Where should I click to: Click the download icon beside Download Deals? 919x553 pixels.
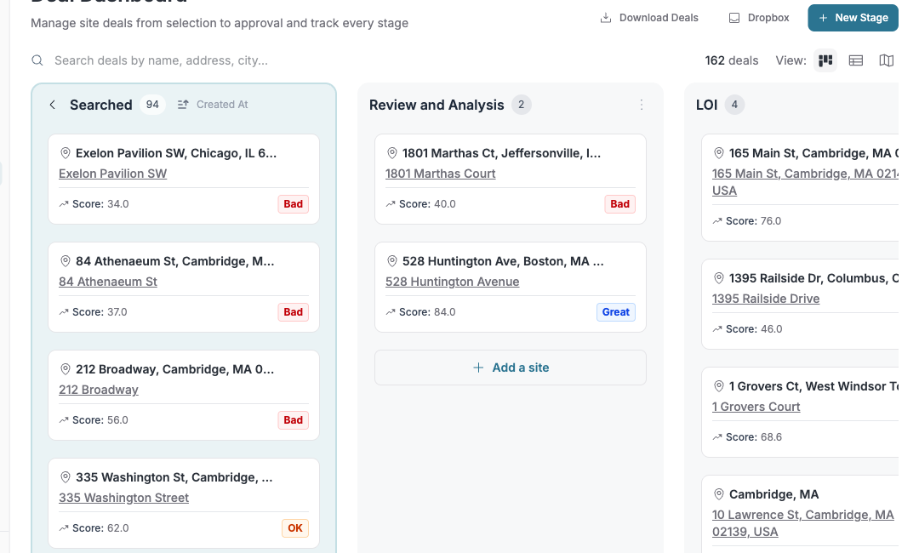pos(607,17)
